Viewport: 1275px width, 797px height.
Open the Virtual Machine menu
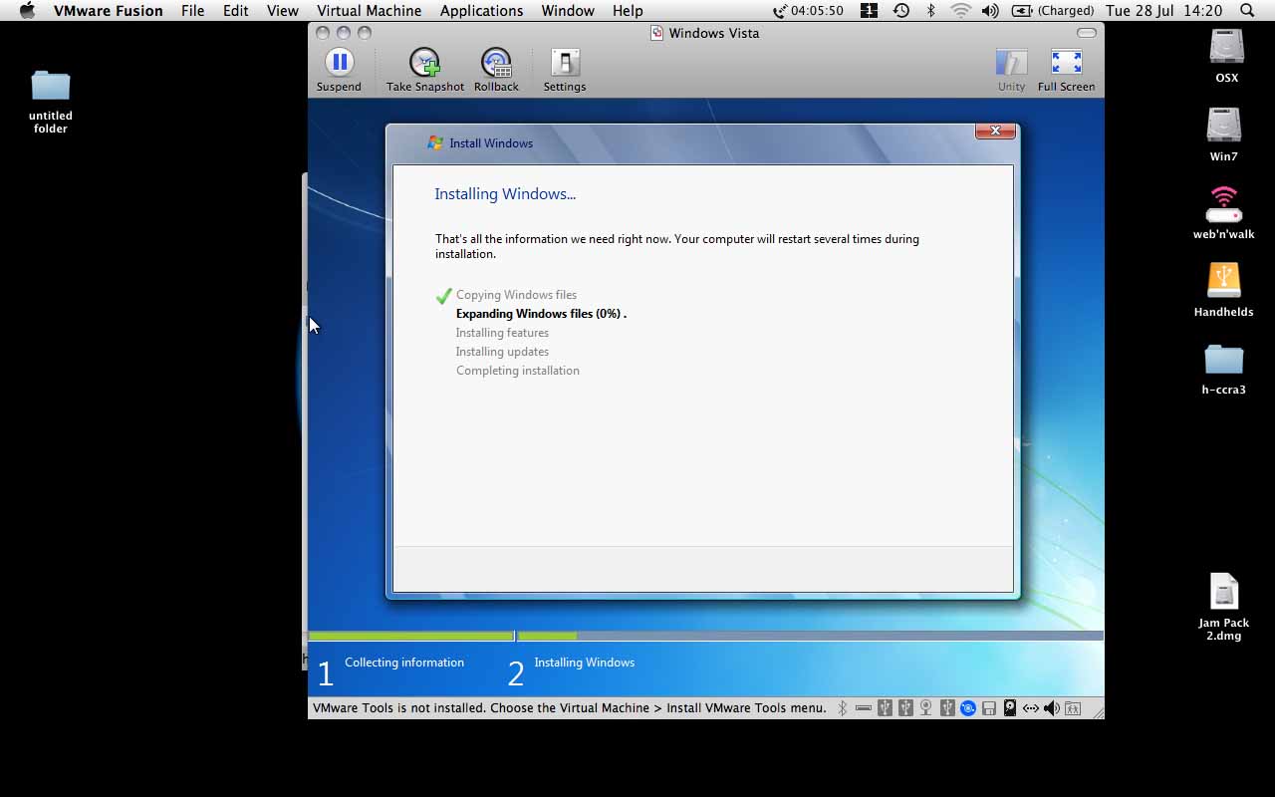pos(369,11)
